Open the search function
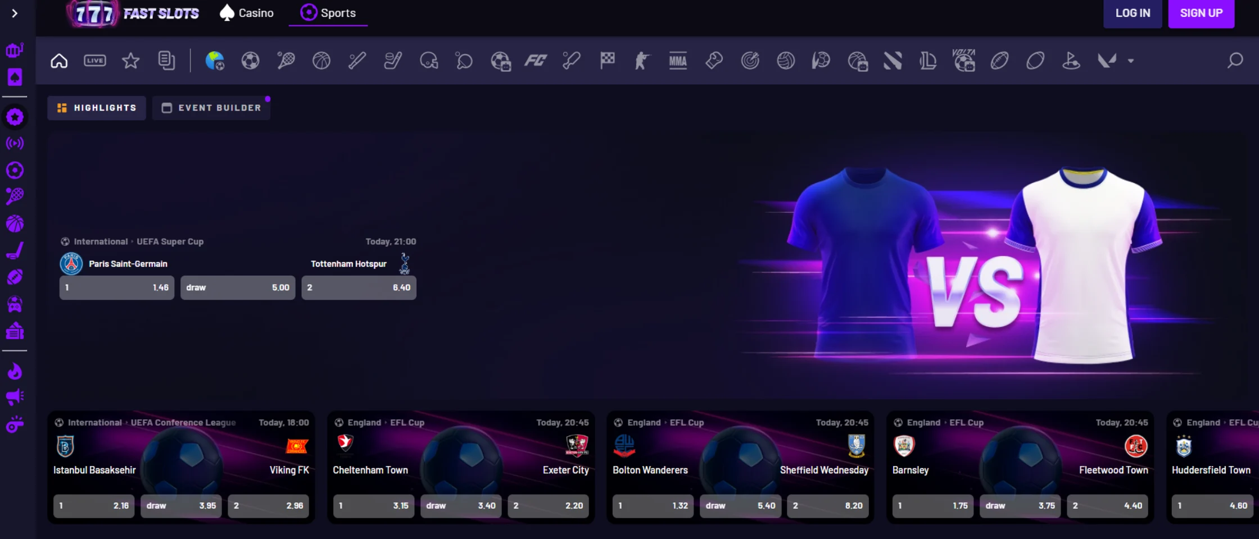This screenshot has height=539, width=1259. (1235, 61)
